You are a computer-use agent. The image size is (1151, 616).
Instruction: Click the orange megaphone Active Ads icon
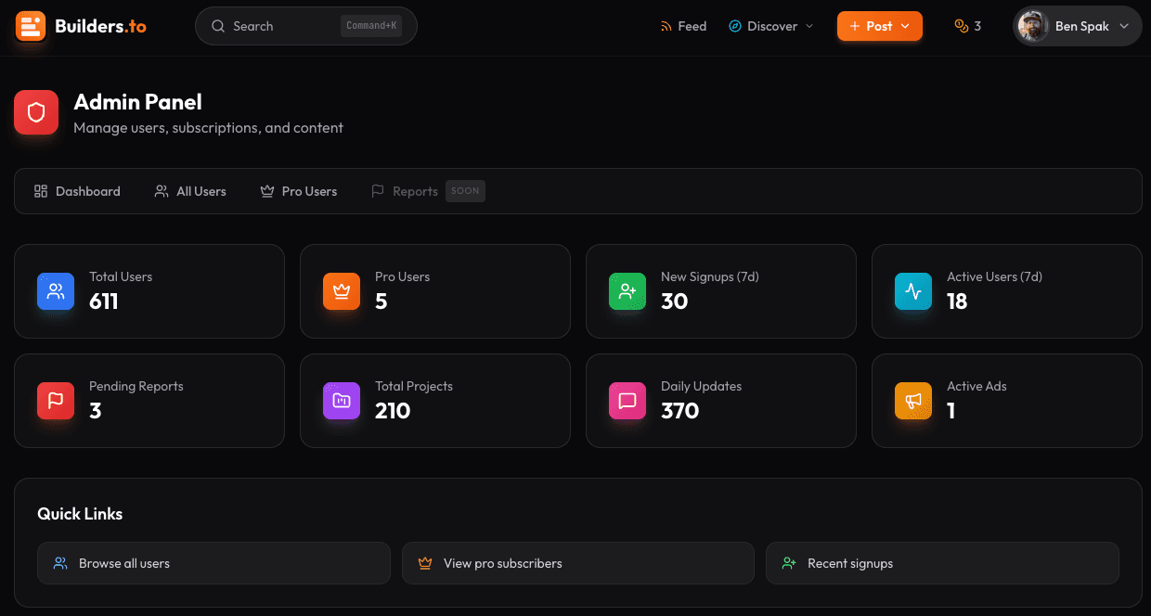point(913,401)
